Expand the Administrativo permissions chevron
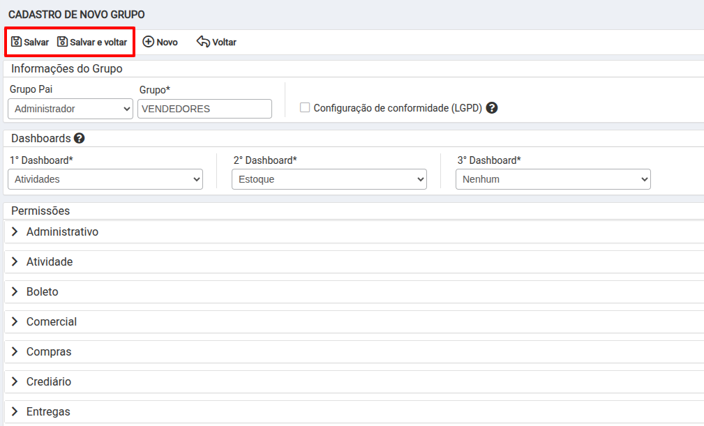The width and height of the screenshot is (704, 426). click(x=15, y=231)
